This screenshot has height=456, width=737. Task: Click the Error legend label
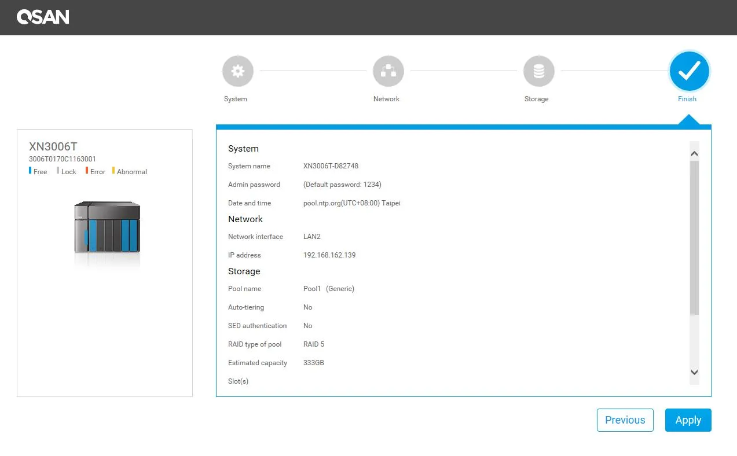tap(98, 172)
